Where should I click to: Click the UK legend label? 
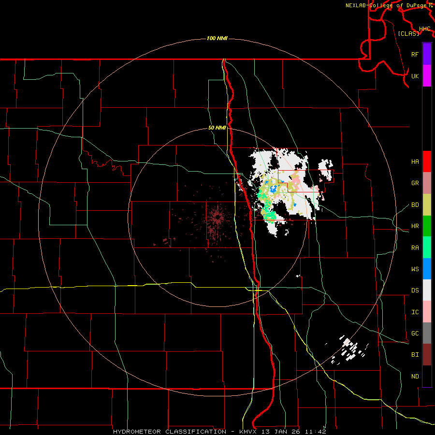(415, 76)
